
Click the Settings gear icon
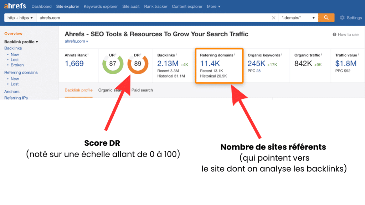342,18
